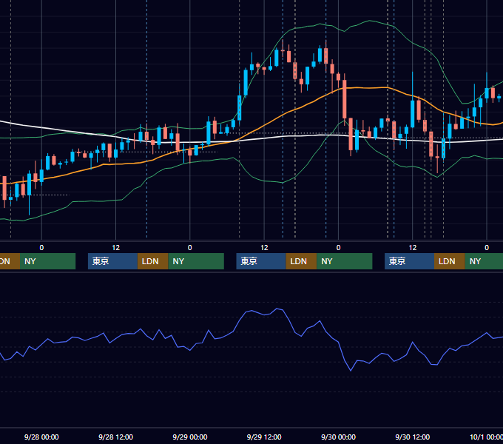The width and height of the screenshot is (503, 444).
Task: Select the 9/28 12:00 date label
Action: 116,437
